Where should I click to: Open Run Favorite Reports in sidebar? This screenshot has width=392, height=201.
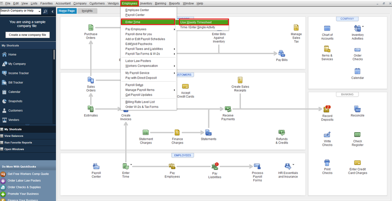(18, 143)
